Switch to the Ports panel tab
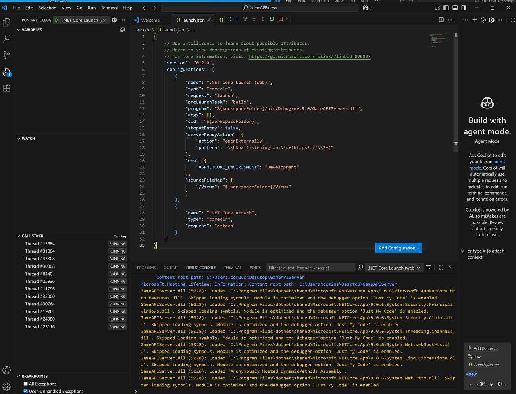516x394 pixels. [255, 268]
